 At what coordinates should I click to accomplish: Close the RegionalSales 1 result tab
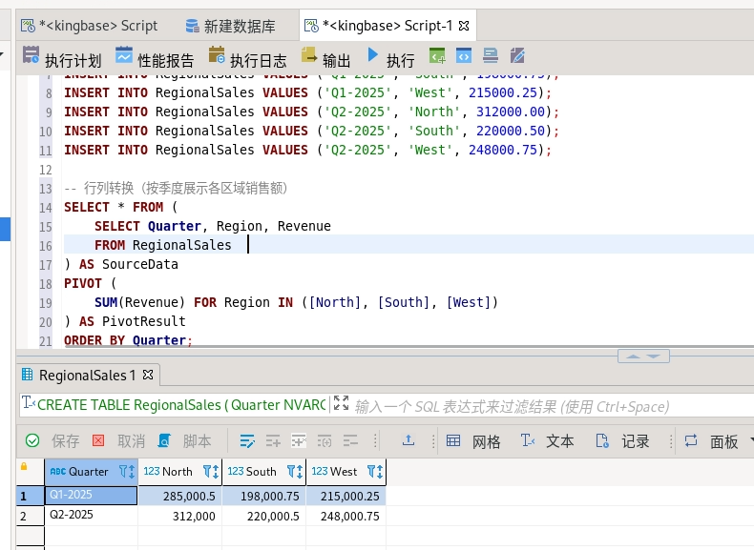[x=148, y=375]
